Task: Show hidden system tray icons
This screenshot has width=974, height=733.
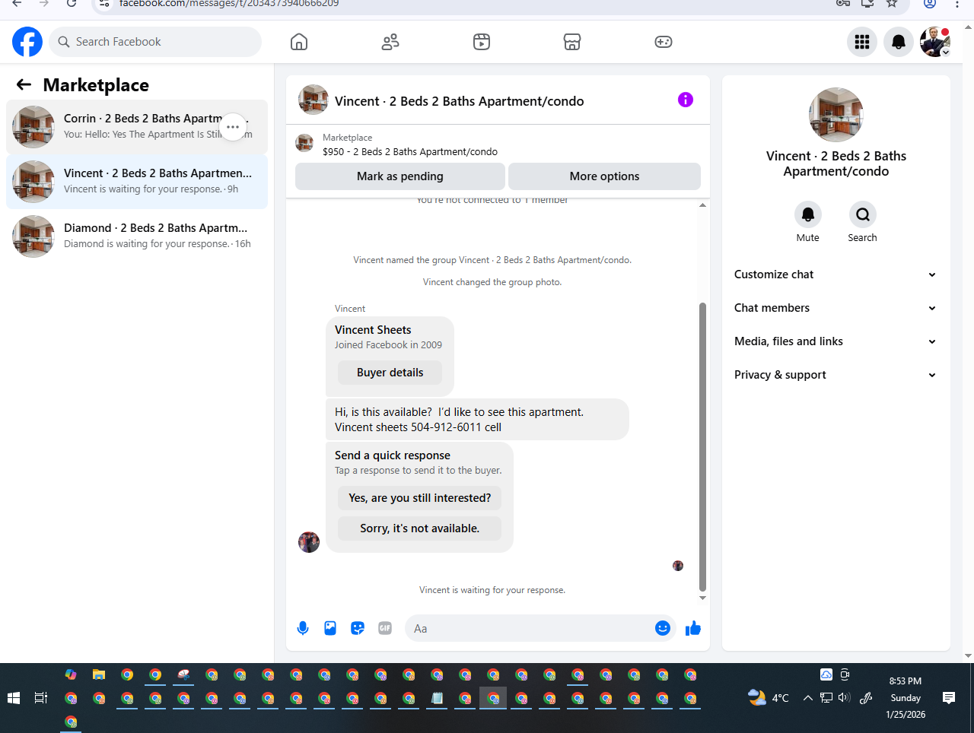Action: (808, 698)
